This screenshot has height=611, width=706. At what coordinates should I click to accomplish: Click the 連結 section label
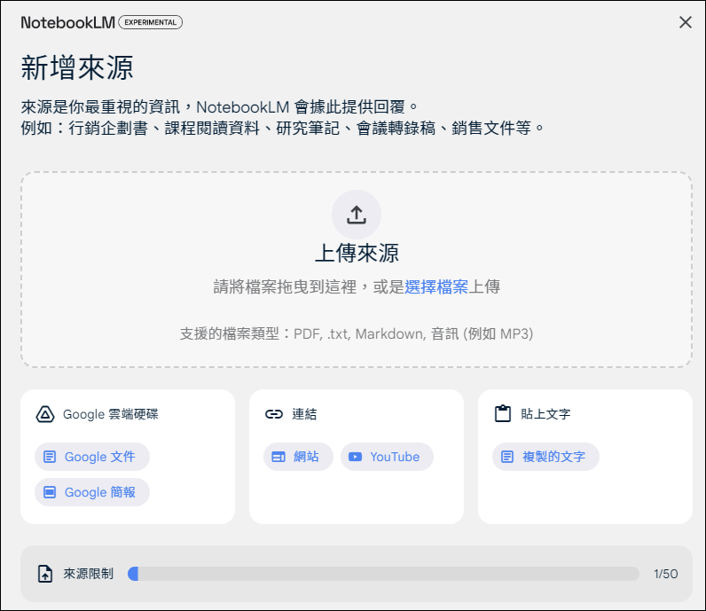tap(304, 414)
